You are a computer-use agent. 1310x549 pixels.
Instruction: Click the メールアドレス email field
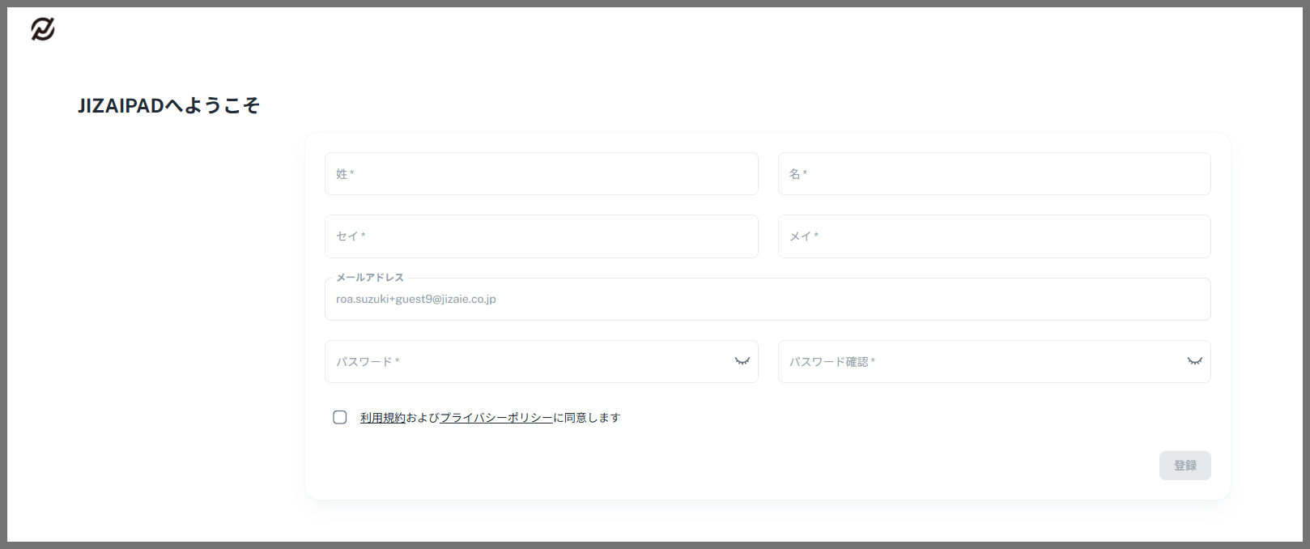(768, 299)
